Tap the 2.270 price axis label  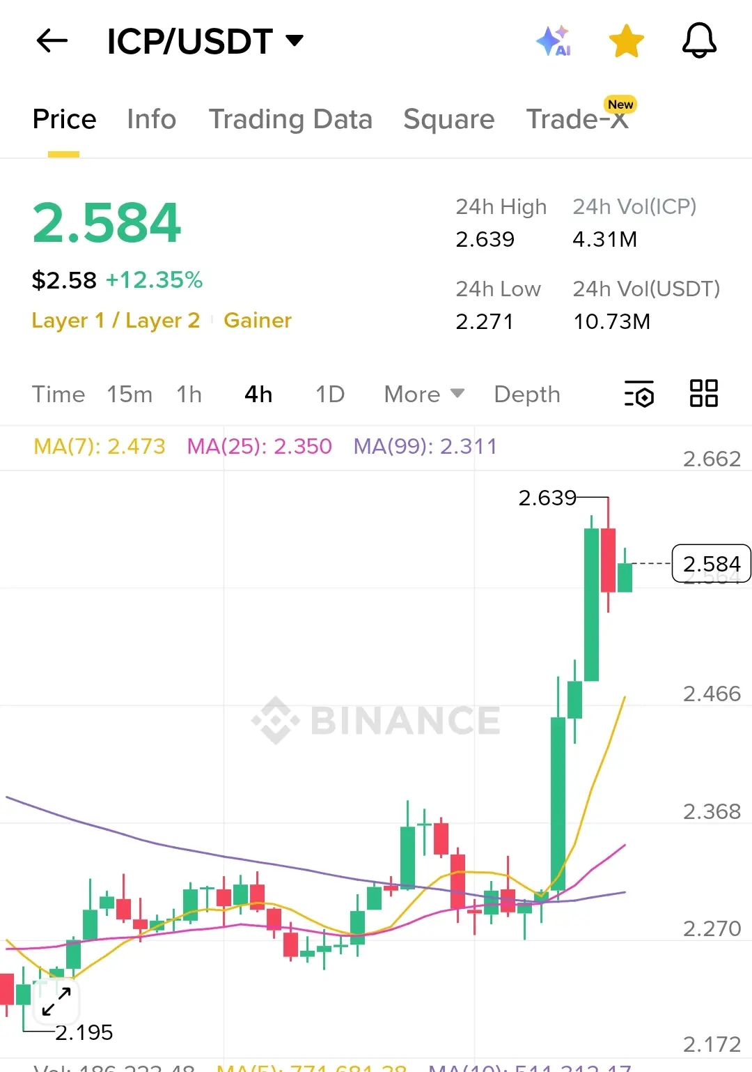712,928
